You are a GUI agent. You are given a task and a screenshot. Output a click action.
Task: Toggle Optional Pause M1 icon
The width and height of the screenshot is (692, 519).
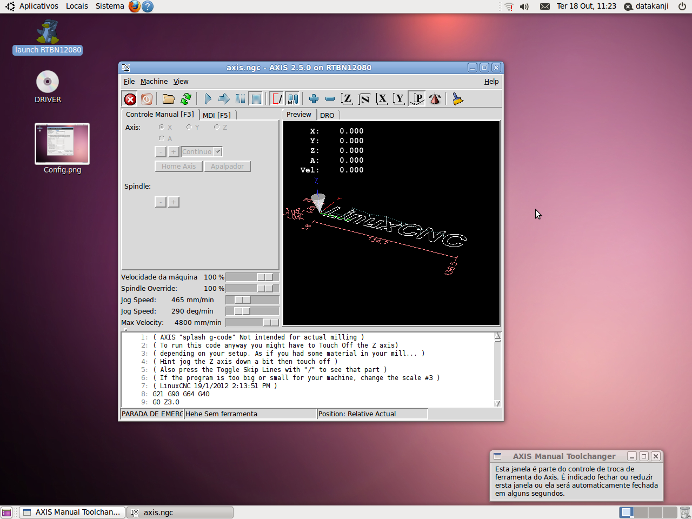coord(292,99)
